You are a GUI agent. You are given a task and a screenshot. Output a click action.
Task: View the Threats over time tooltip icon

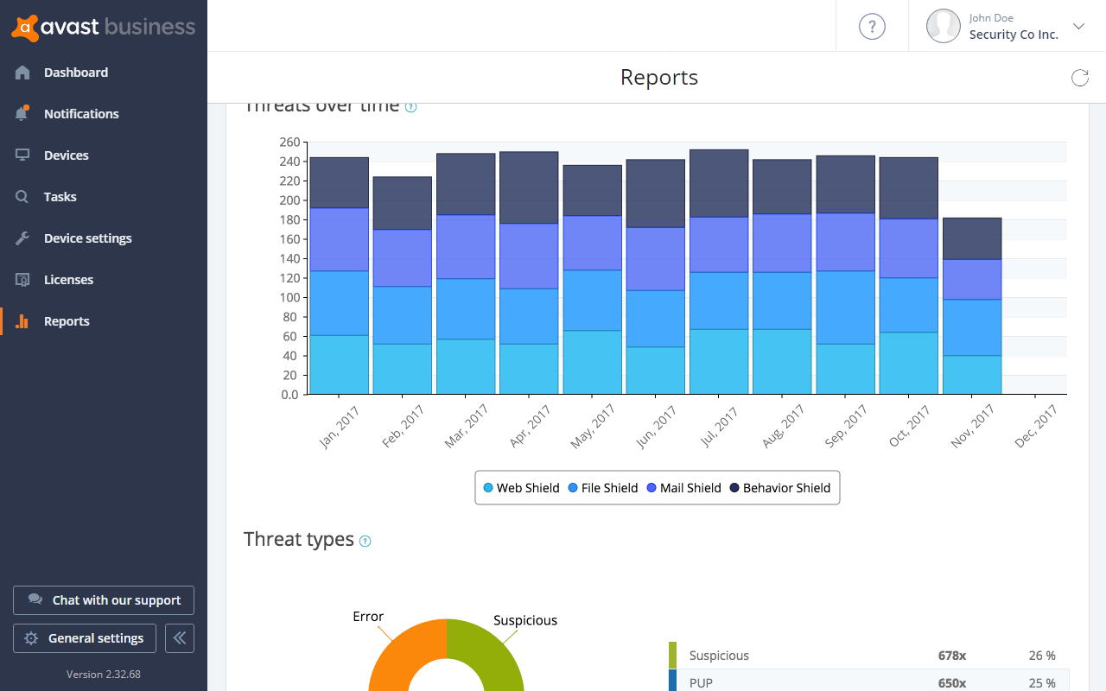pyautogui.click(x=412, y=106)
